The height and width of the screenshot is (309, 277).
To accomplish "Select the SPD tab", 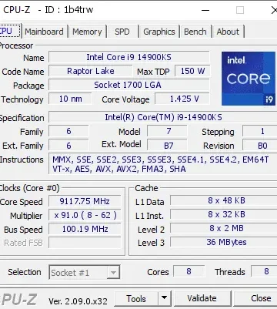I will pos(122,32).
